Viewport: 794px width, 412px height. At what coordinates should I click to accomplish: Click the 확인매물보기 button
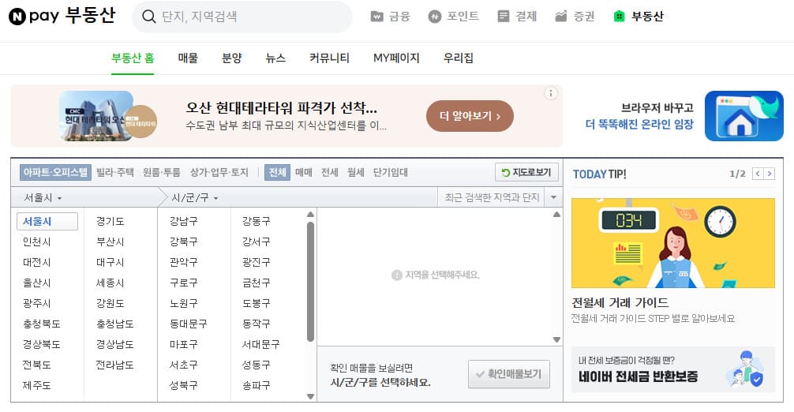pos(509,374)
